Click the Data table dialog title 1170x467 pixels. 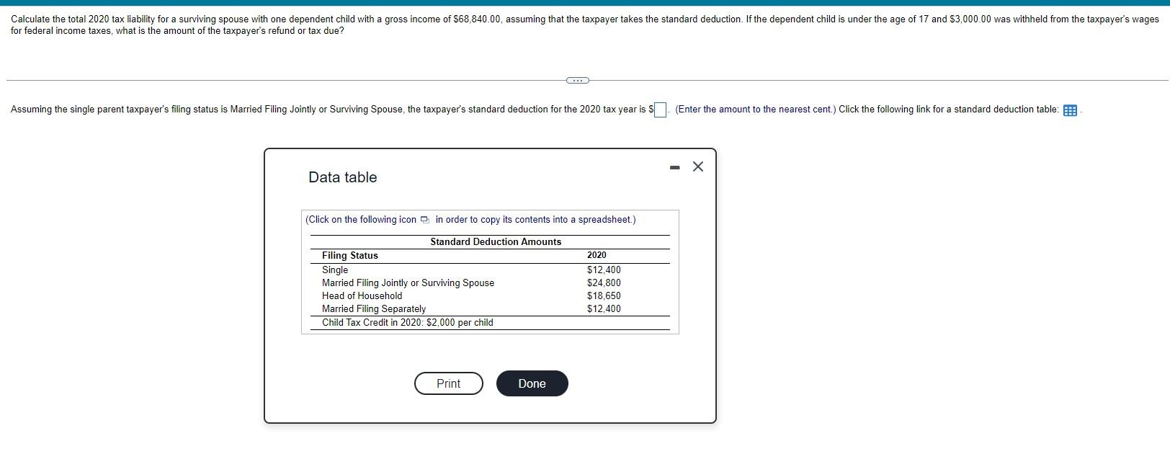[x=343, y=177]
